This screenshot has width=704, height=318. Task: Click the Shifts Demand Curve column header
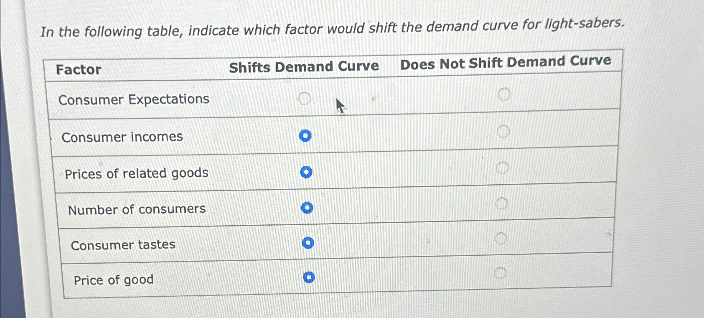(305, 66)
